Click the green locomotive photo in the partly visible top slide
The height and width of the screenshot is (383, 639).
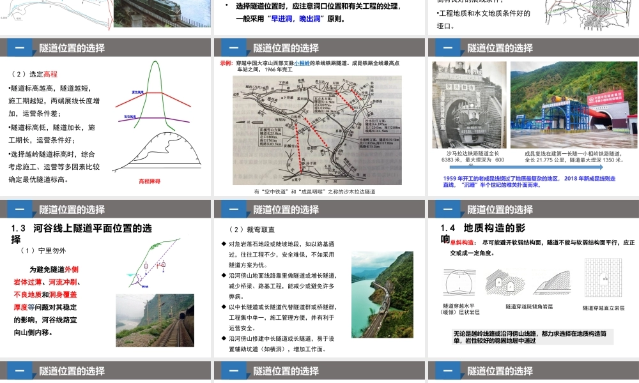coord(162,13)
